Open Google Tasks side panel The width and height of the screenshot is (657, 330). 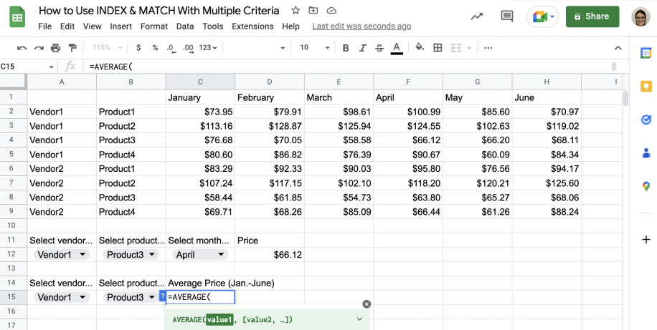646,120
